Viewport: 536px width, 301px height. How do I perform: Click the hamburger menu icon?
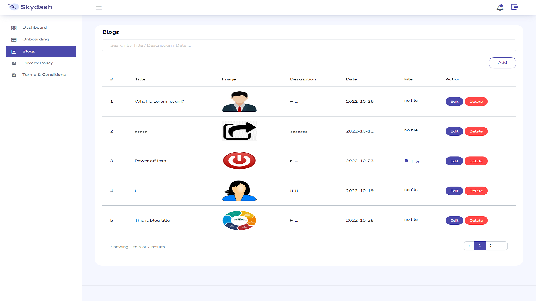(x=99, y=8)
